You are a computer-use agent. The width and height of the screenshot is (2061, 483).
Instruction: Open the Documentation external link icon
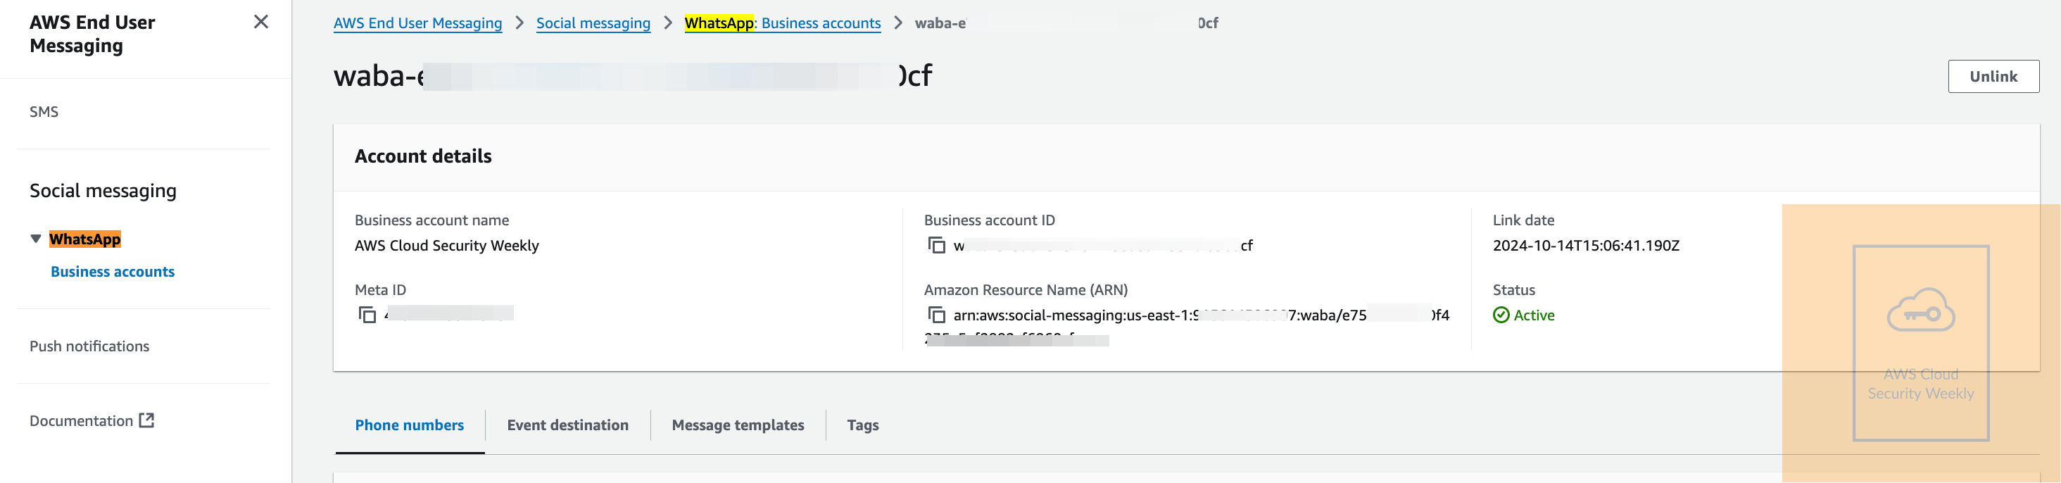(x=146, y=420)
